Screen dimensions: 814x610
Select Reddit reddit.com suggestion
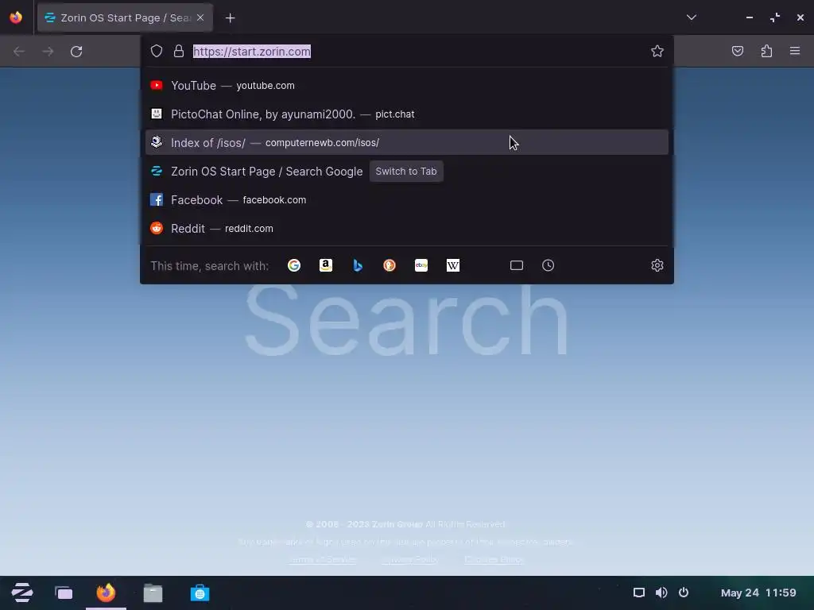(x=407, y=228)
